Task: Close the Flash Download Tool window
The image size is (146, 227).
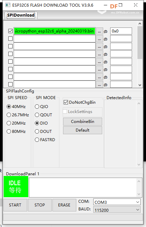Action: (x=136, y=5)
